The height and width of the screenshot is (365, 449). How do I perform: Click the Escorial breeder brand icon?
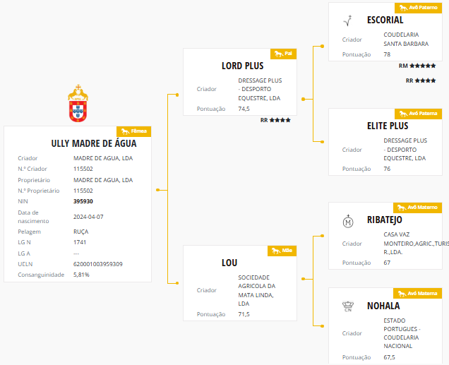click(347, 20)
